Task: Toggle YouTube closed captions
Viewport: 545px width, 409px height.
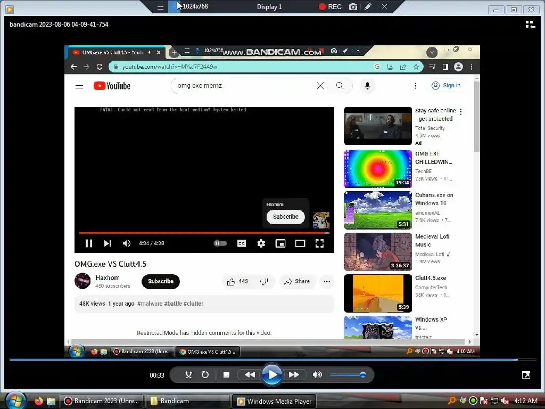Action: pos(242,243)
